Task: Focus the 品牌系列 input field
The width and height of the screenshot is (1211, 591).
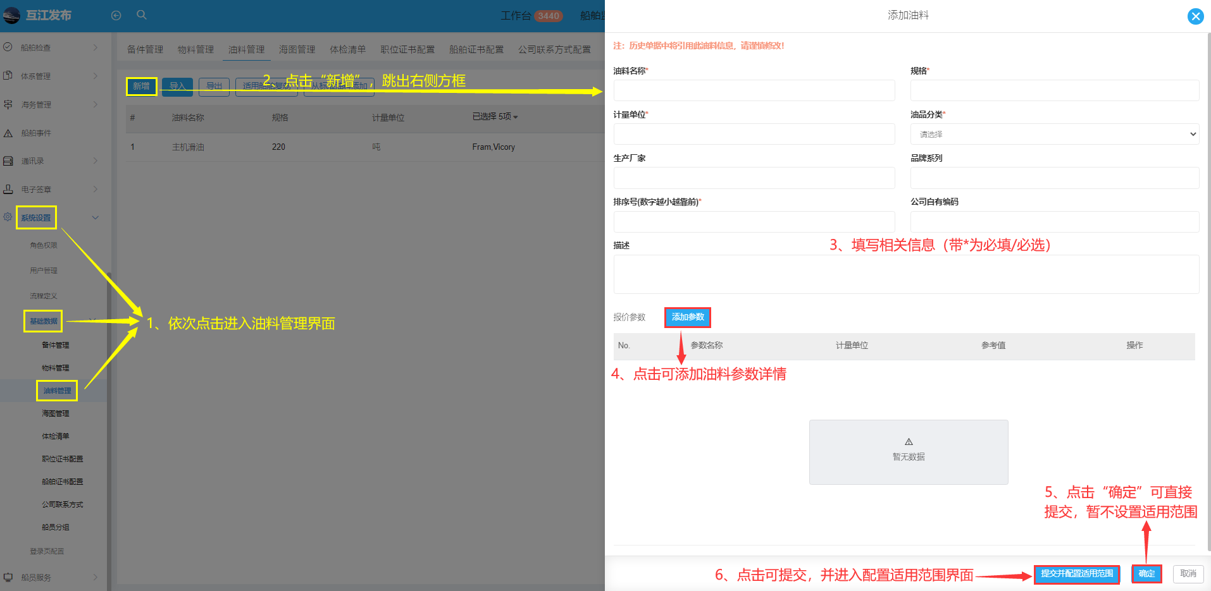Action: point(1055,178)
